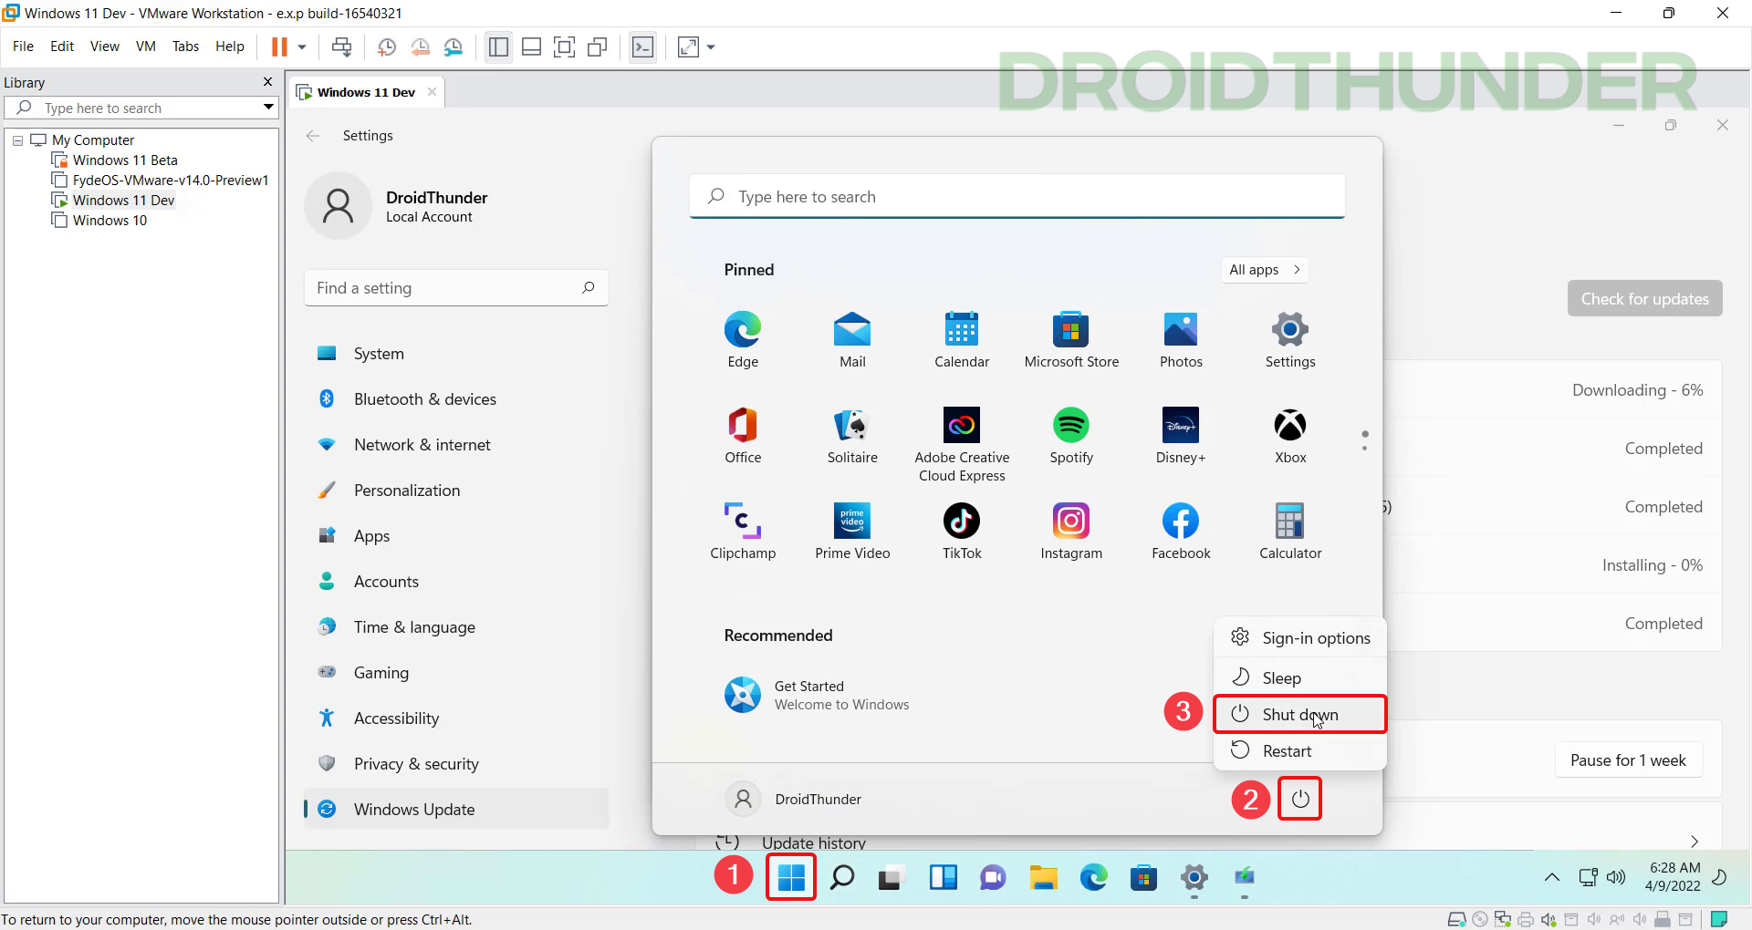1752x930 pixels.
Task: Click VMware send Ctrl+Alt+Del icon
Action: (342, 46)
